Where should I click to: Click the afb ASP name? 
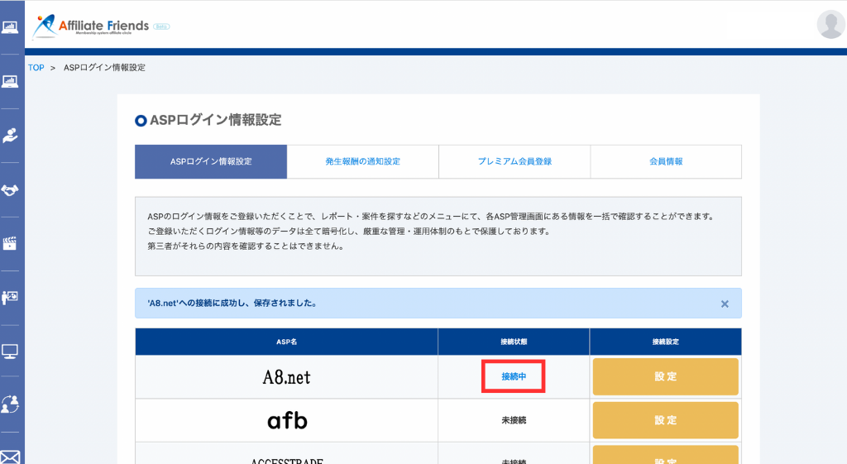point(287,420)
